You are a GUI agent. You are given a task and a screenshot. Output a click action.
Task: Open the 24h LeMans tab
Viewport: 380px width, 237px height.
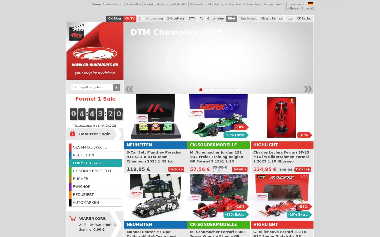(176, 18)
